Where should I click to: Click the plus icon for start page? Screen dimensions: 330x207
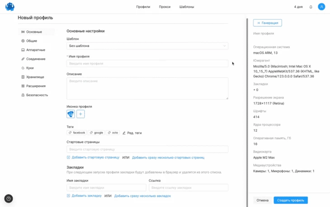click(68, 158)
